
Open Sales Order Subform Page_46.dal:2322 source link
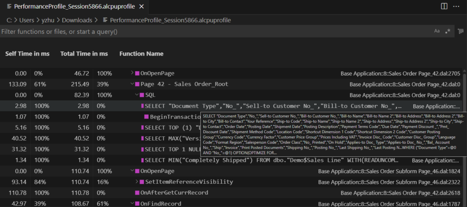pos(389,182)
